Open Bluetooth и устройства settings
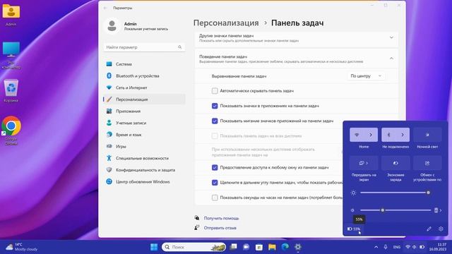The image size is (452, 254). tap(144, 75)
